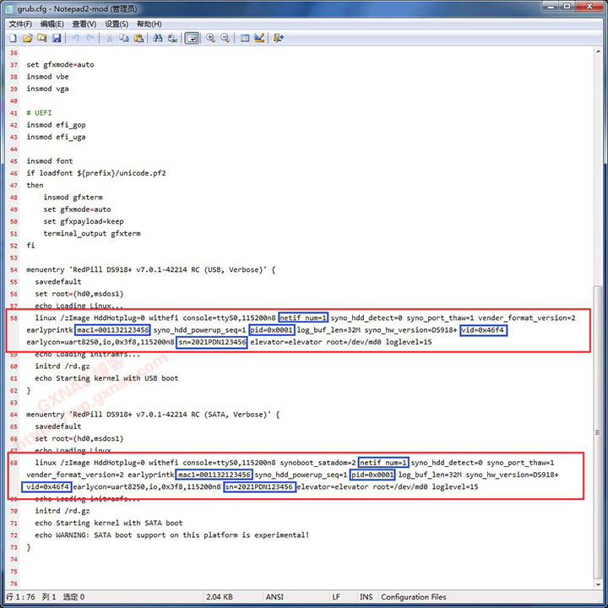Open the Select Scheme toolbar icon
Image resolution: width=608 pixels, height=608 pixels.
(x=246, y=39)
